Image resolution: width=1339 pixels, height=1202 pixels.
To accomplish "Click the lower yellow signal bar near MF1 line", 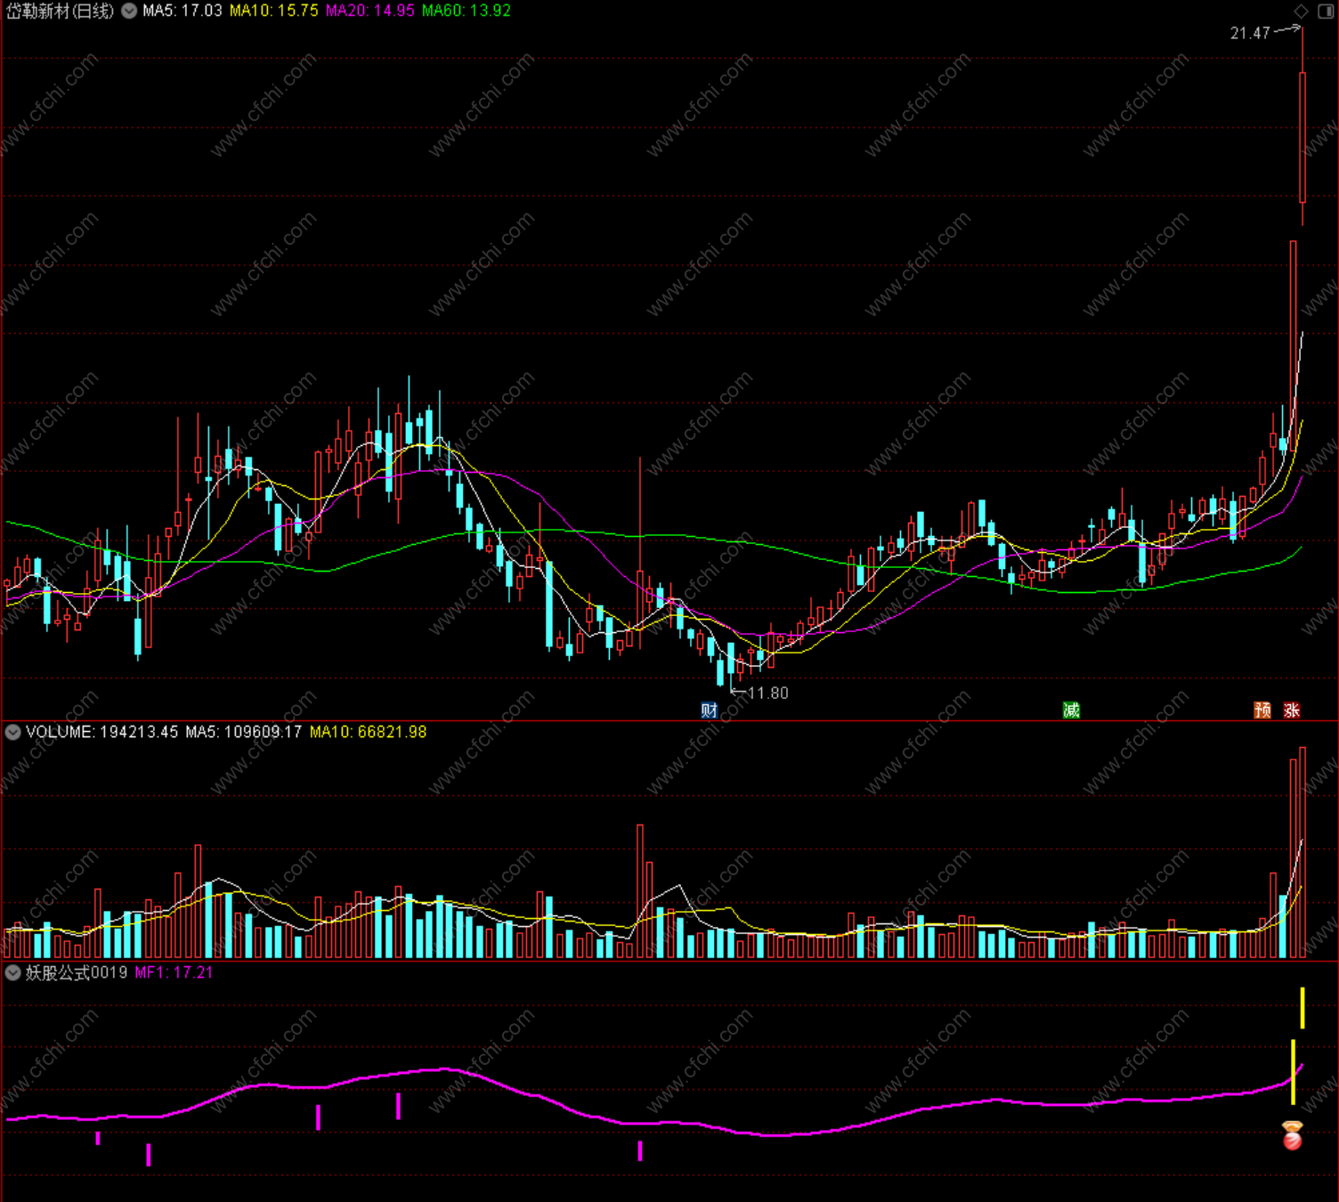I will point(1293,1072).
